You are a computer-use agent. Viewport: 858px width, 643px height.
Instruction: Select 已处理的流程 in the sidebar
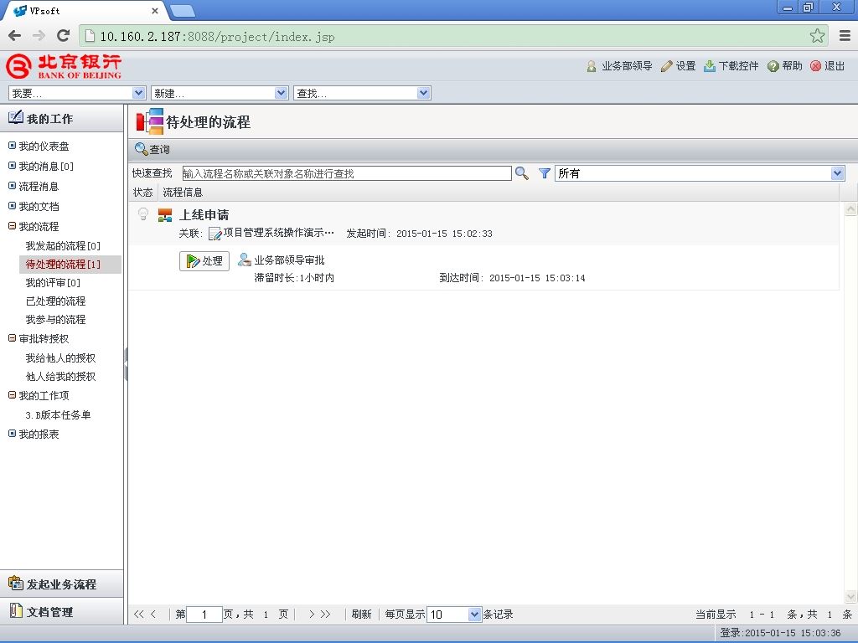(x=56, y=301)
